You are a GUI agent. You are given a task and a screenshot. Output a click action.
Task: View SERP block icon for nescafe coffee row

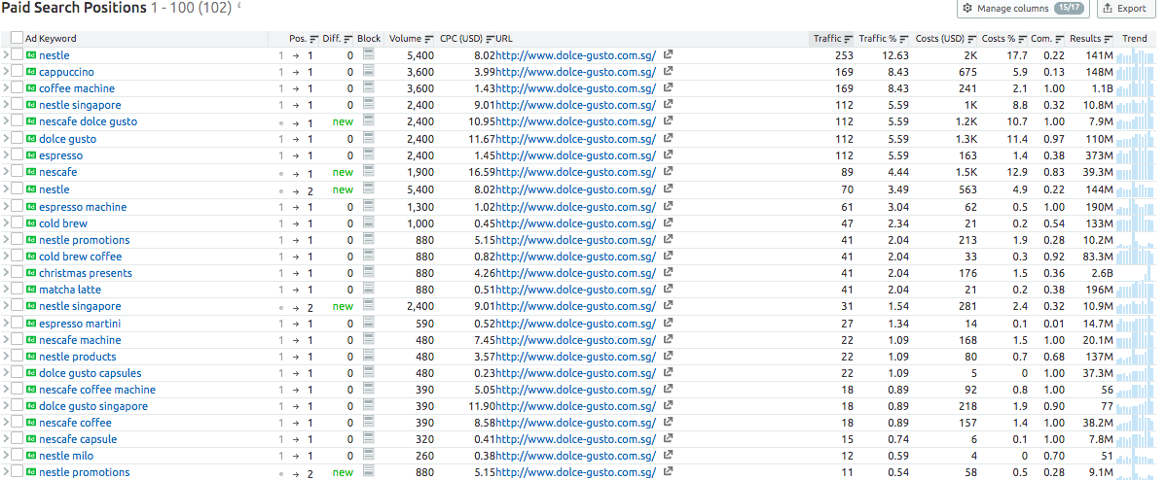pos(369,422)
